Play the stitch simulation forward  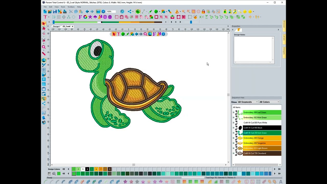point(180,22)
